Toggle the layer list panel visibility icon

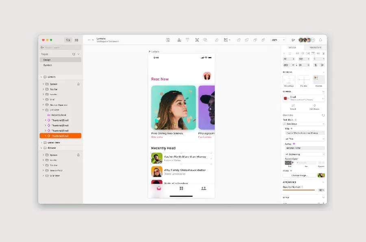coord(68,40)
